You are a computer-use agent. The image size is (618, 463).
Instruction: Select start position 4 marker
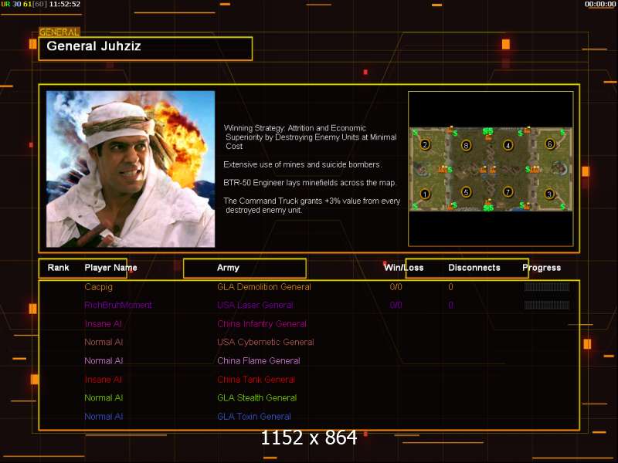[508, 144]
